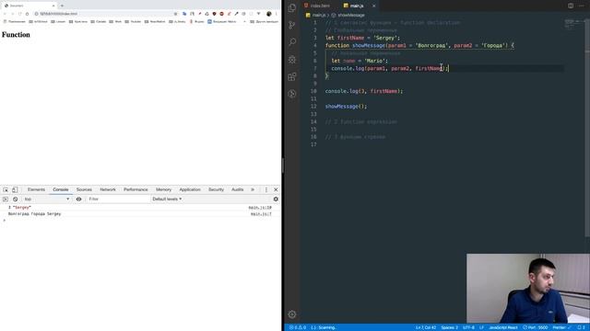Image resolution: width=590 pixels, height=331 pixels.
Task: Click the Prettier status bar item
Action: [x=561, y=327]
